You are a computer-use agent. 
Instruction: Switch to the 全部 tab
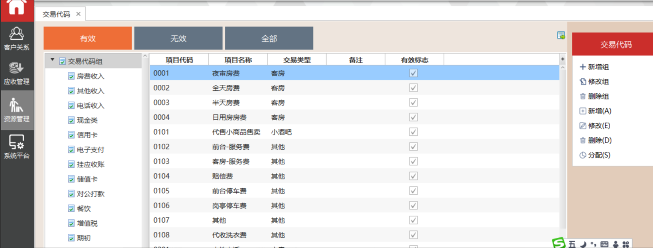tap(269, 38)
